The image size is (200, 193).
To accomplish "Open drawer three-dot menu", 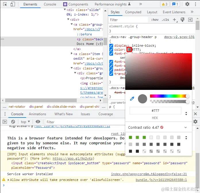I will [x=5, y=114].
